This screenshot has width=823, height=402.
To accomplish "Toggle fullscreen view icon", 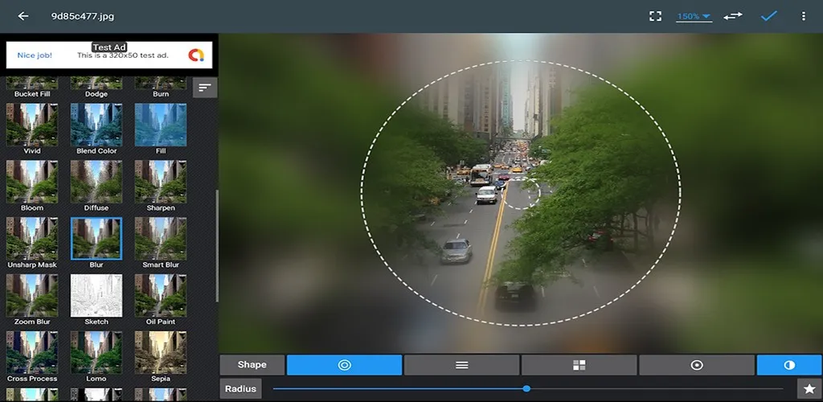I will click(655, 16).
